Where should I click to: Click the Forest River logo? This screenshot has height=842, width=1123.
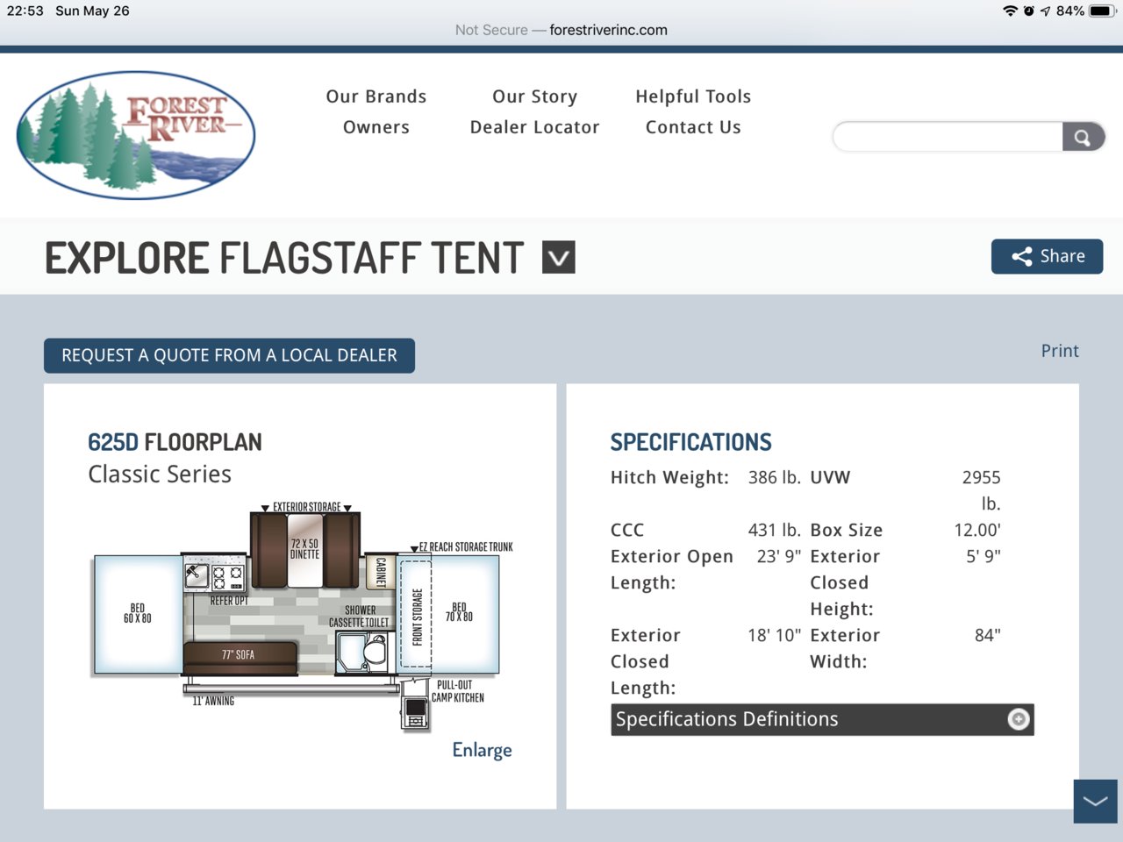pyautogui.click(x=136, y=134)
